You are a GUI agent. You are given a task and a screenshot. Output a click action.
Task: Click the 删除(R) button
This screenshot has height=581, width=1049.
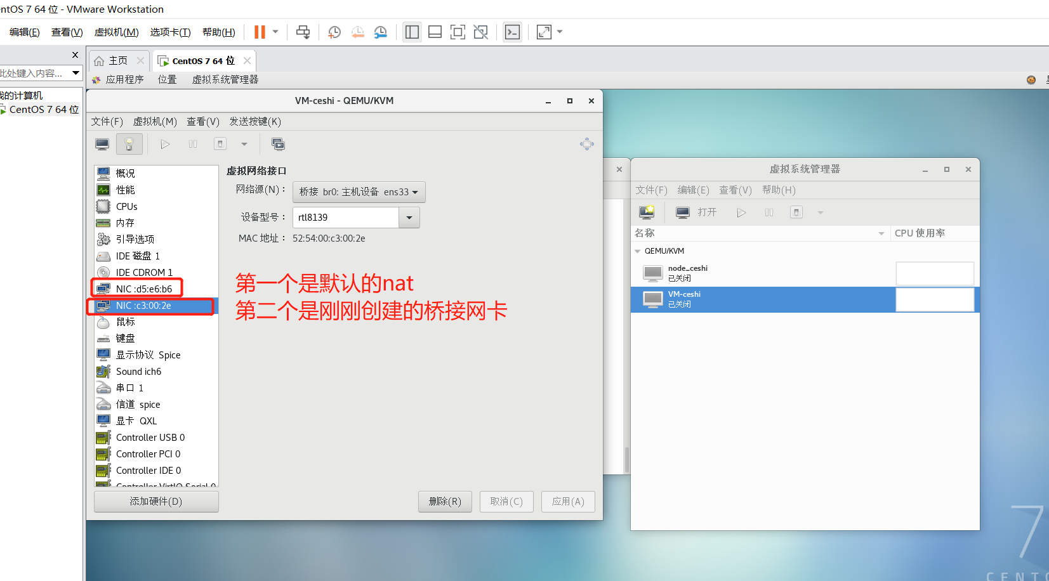pyautogui.click(x=445, y=501)
